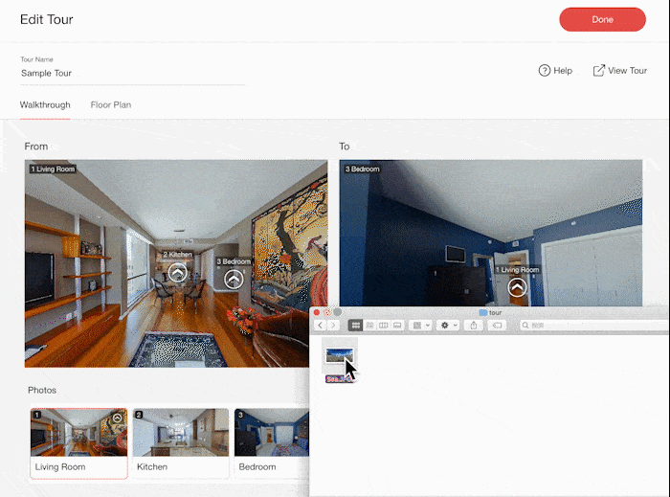Click the Tour Name field with Sample Tour

[x=133, y=73]
